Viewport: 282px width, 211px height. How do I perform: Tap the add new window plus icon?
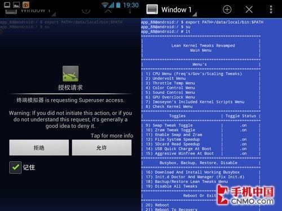pyautogui.click(x=227, y=10)
